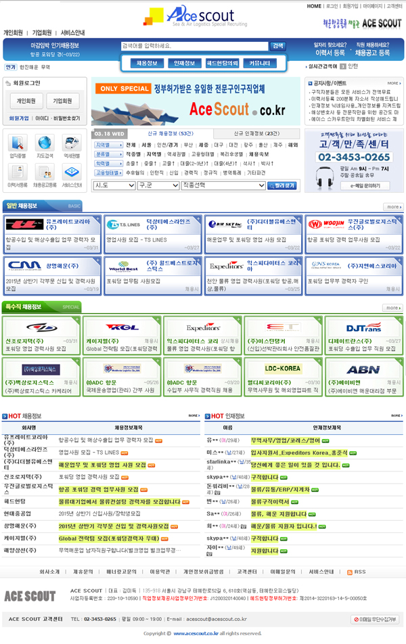
Task: Click more in 일반 채용정보 section
Action: tap(394, 206)
